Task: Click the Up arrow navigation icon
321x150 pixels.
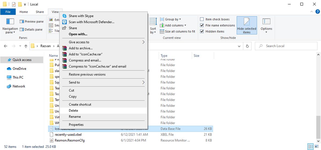Action: pos(26,46)
